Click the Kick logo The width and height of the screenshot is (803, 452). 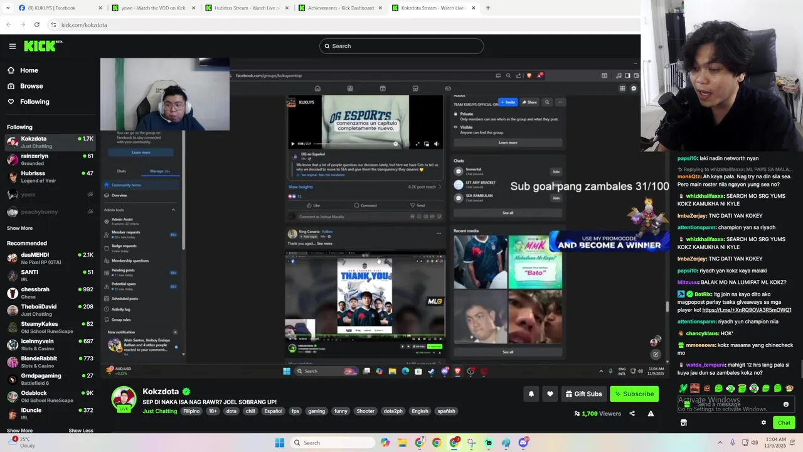click(x=43, y=46)
